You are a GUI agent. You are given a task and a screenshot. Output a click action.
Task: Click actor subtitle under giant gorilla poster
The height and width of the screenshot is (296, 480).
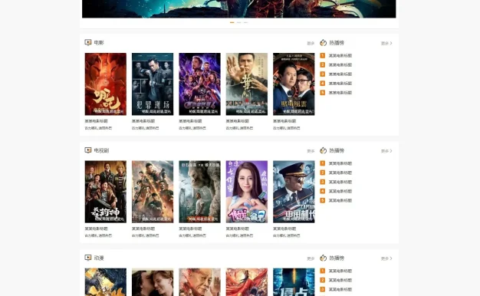[x=192, y=235]
